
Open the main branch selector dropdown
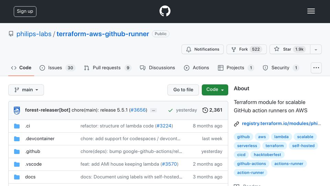pos(26,90)
